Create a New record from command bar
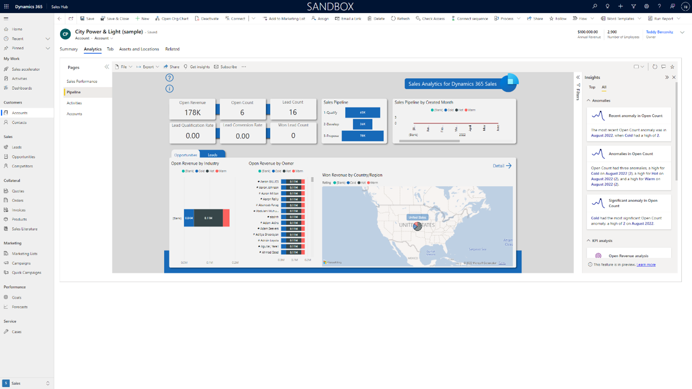 (142, 18)
